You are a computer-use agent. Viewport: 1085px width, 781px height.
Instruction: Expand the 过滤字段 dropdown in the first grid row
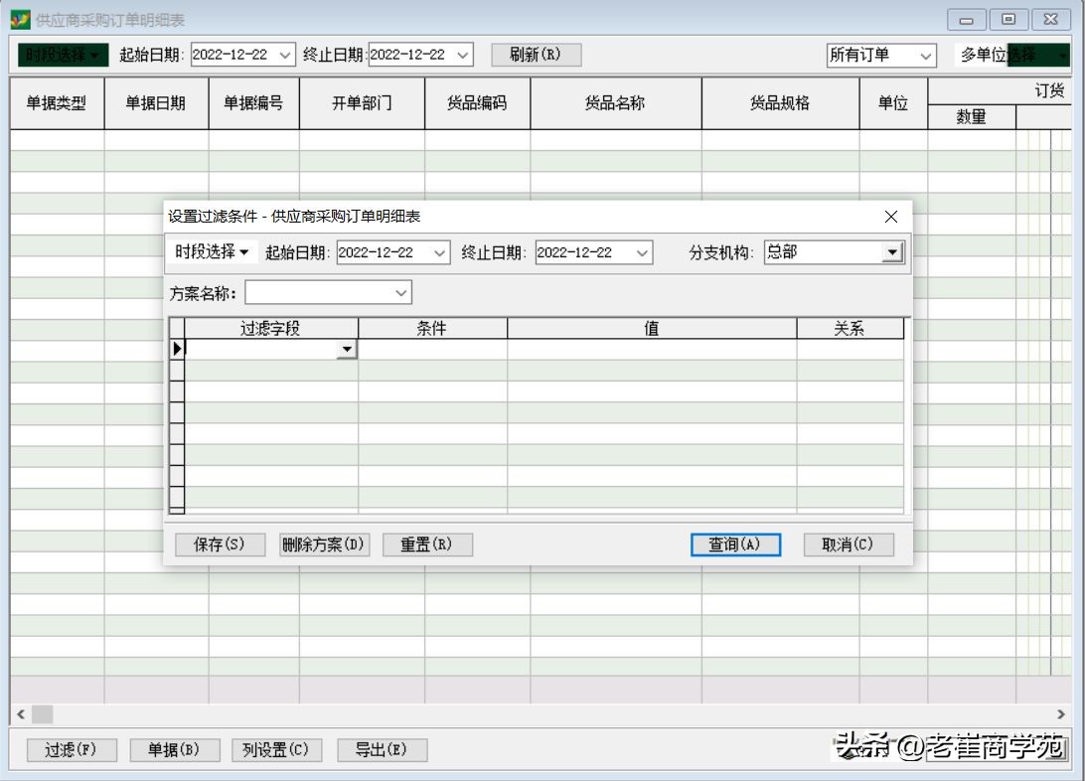pyautogui.click(x=347, y=350)
